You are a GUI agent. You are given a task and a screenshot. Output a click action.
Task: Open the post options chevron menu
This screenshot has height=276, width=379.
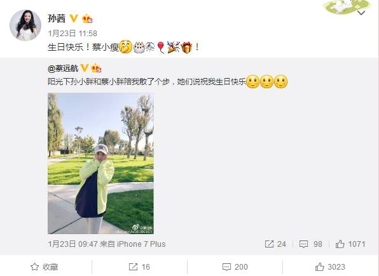361,13
